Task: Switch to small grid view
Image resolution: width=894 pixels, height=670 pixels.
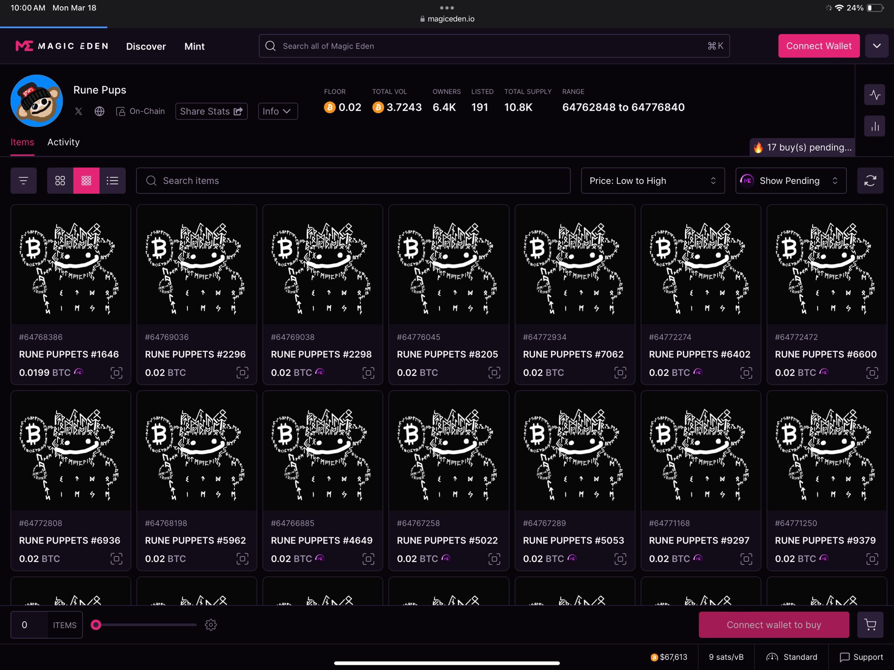Action: 86,181
